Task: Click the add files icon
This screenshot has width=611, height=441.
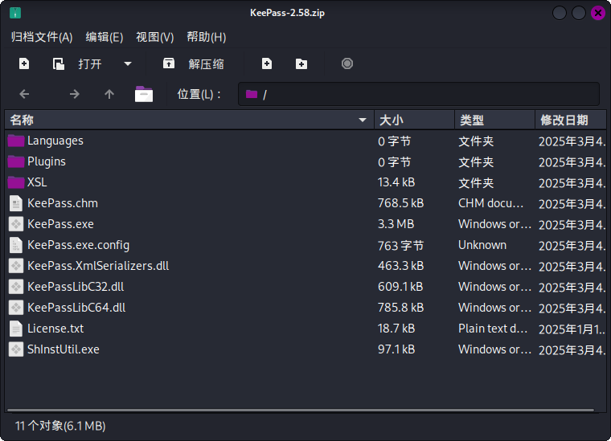Action: click(x=267, y=63)
